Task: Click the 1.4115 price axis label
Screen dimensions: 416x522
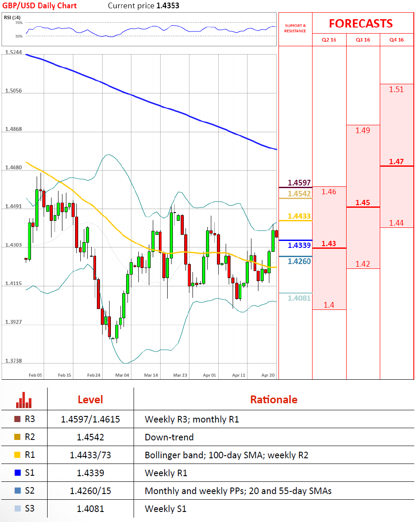Action: pyautogui.click(x=14, y=284)
